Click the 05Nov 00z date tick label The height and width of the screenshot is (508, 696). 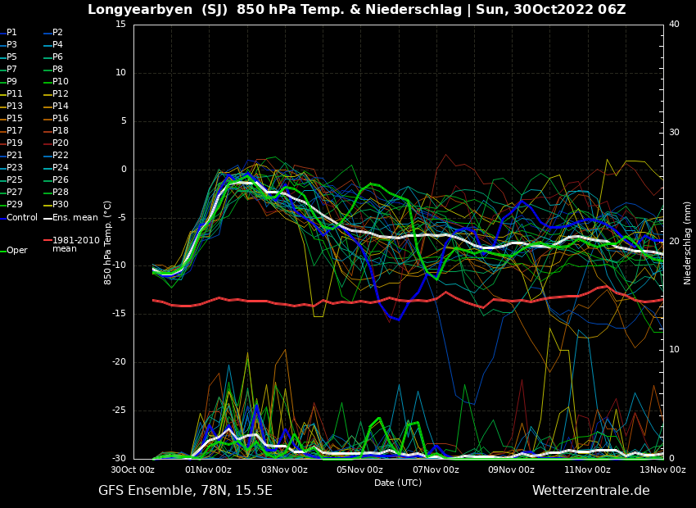point(359,470)
